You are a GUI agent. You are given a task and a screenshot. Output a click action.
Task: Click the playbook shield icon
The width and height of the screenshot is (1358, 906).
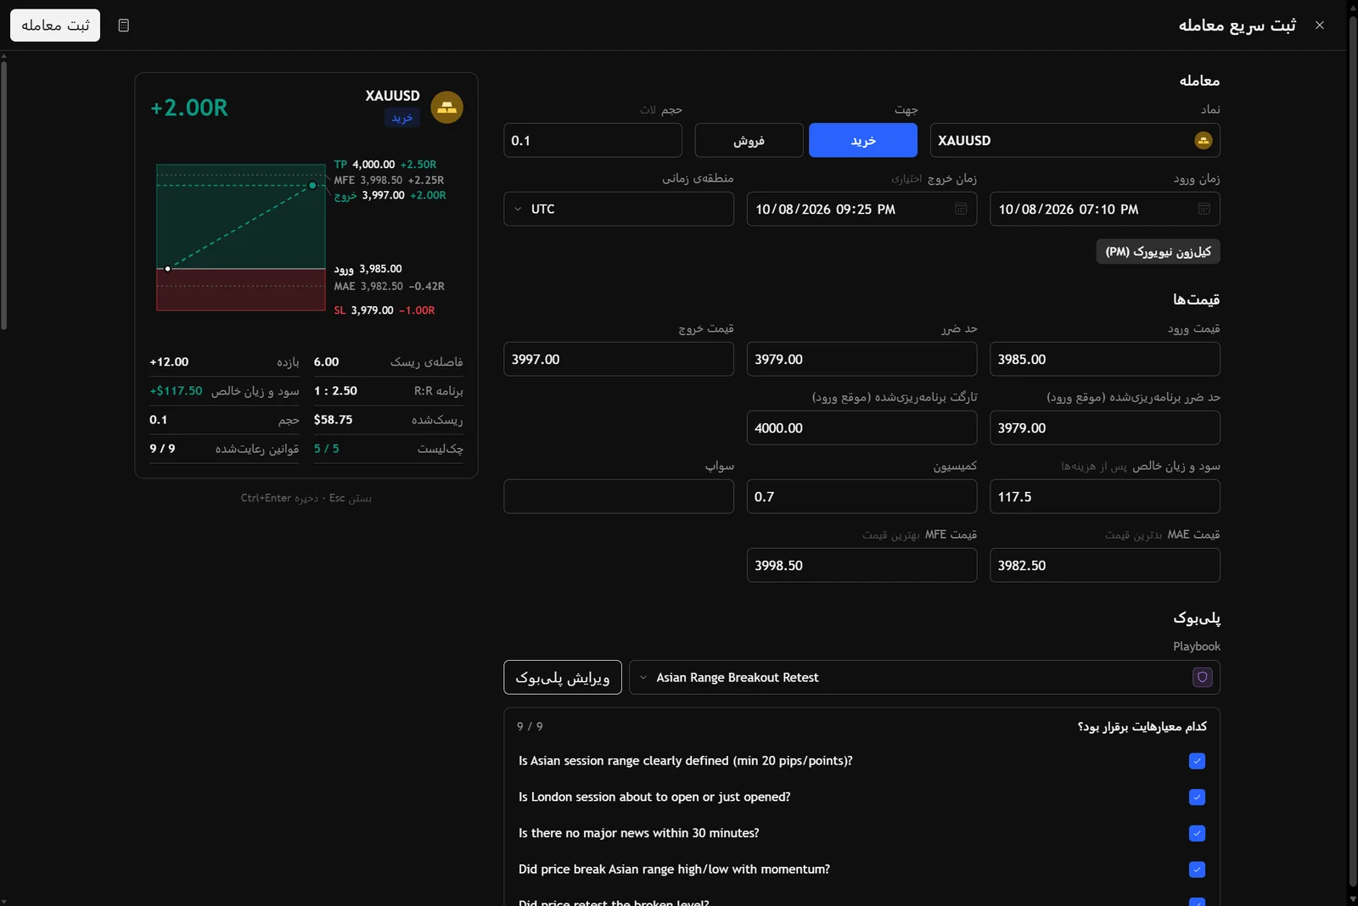pos(1202,677)
